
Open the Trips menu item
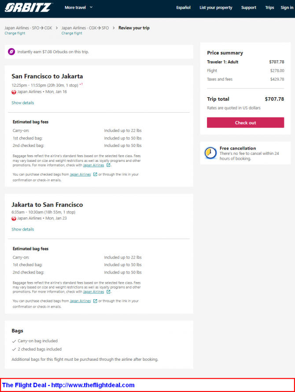[x=269, y=7]
